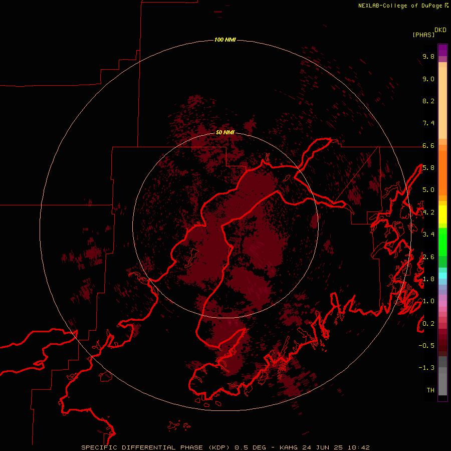Click the 7.4 value on the color scale
Viewport: 451px width, 451px height.
click(428, 123)
